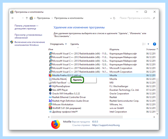Viewport: 168px width, 139px height.
Task: Refresh the programs list
Action: (114, 18)
